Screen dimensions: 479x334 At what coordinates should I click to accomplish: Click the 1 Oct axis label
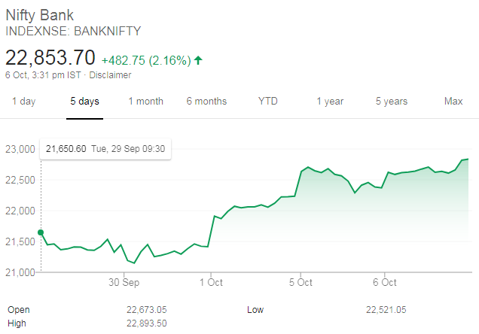click(212, 283)
